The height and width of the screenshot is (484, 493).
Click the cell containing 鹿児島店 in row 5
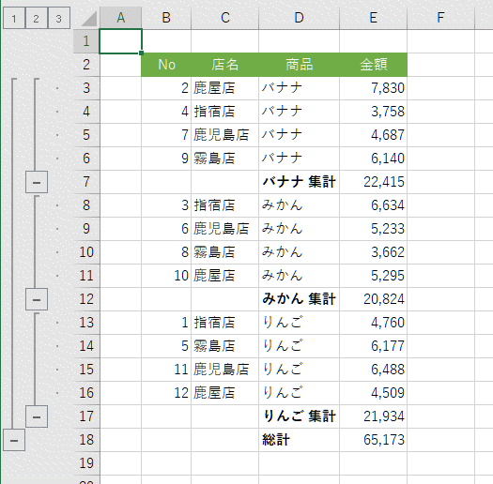(224, 135)
